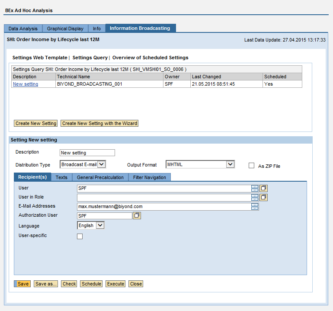Screen dimensions: 333x311
Task: Open value help for Authorization User
Action: (x=137, y=215)
